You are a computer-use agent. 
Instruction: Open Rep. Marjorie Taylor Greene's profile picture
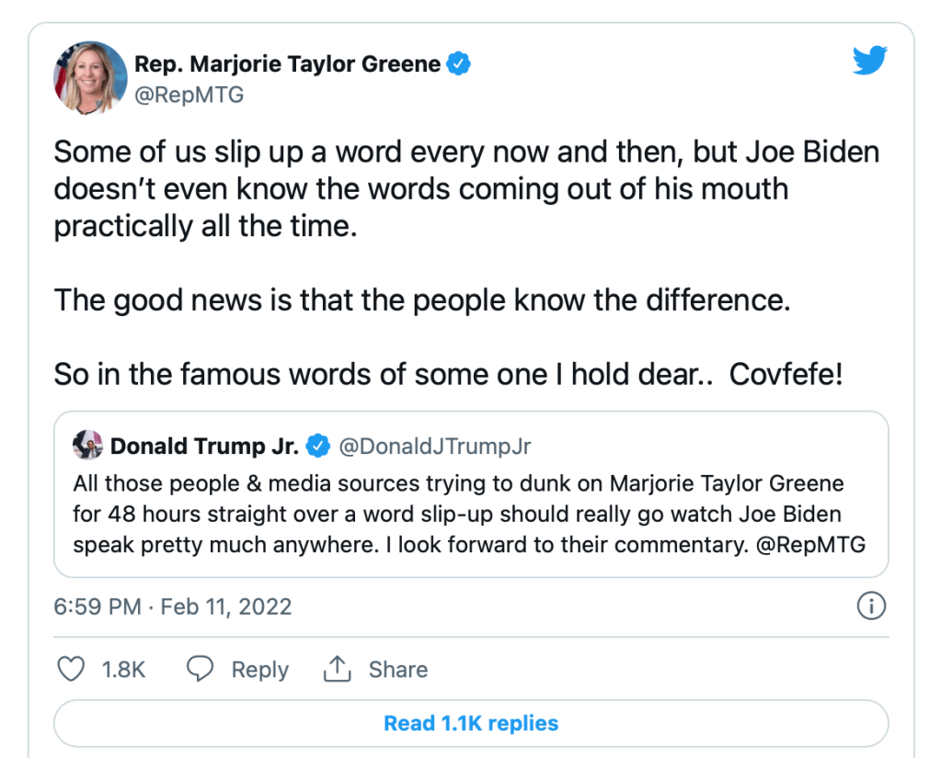coord(90,77)
